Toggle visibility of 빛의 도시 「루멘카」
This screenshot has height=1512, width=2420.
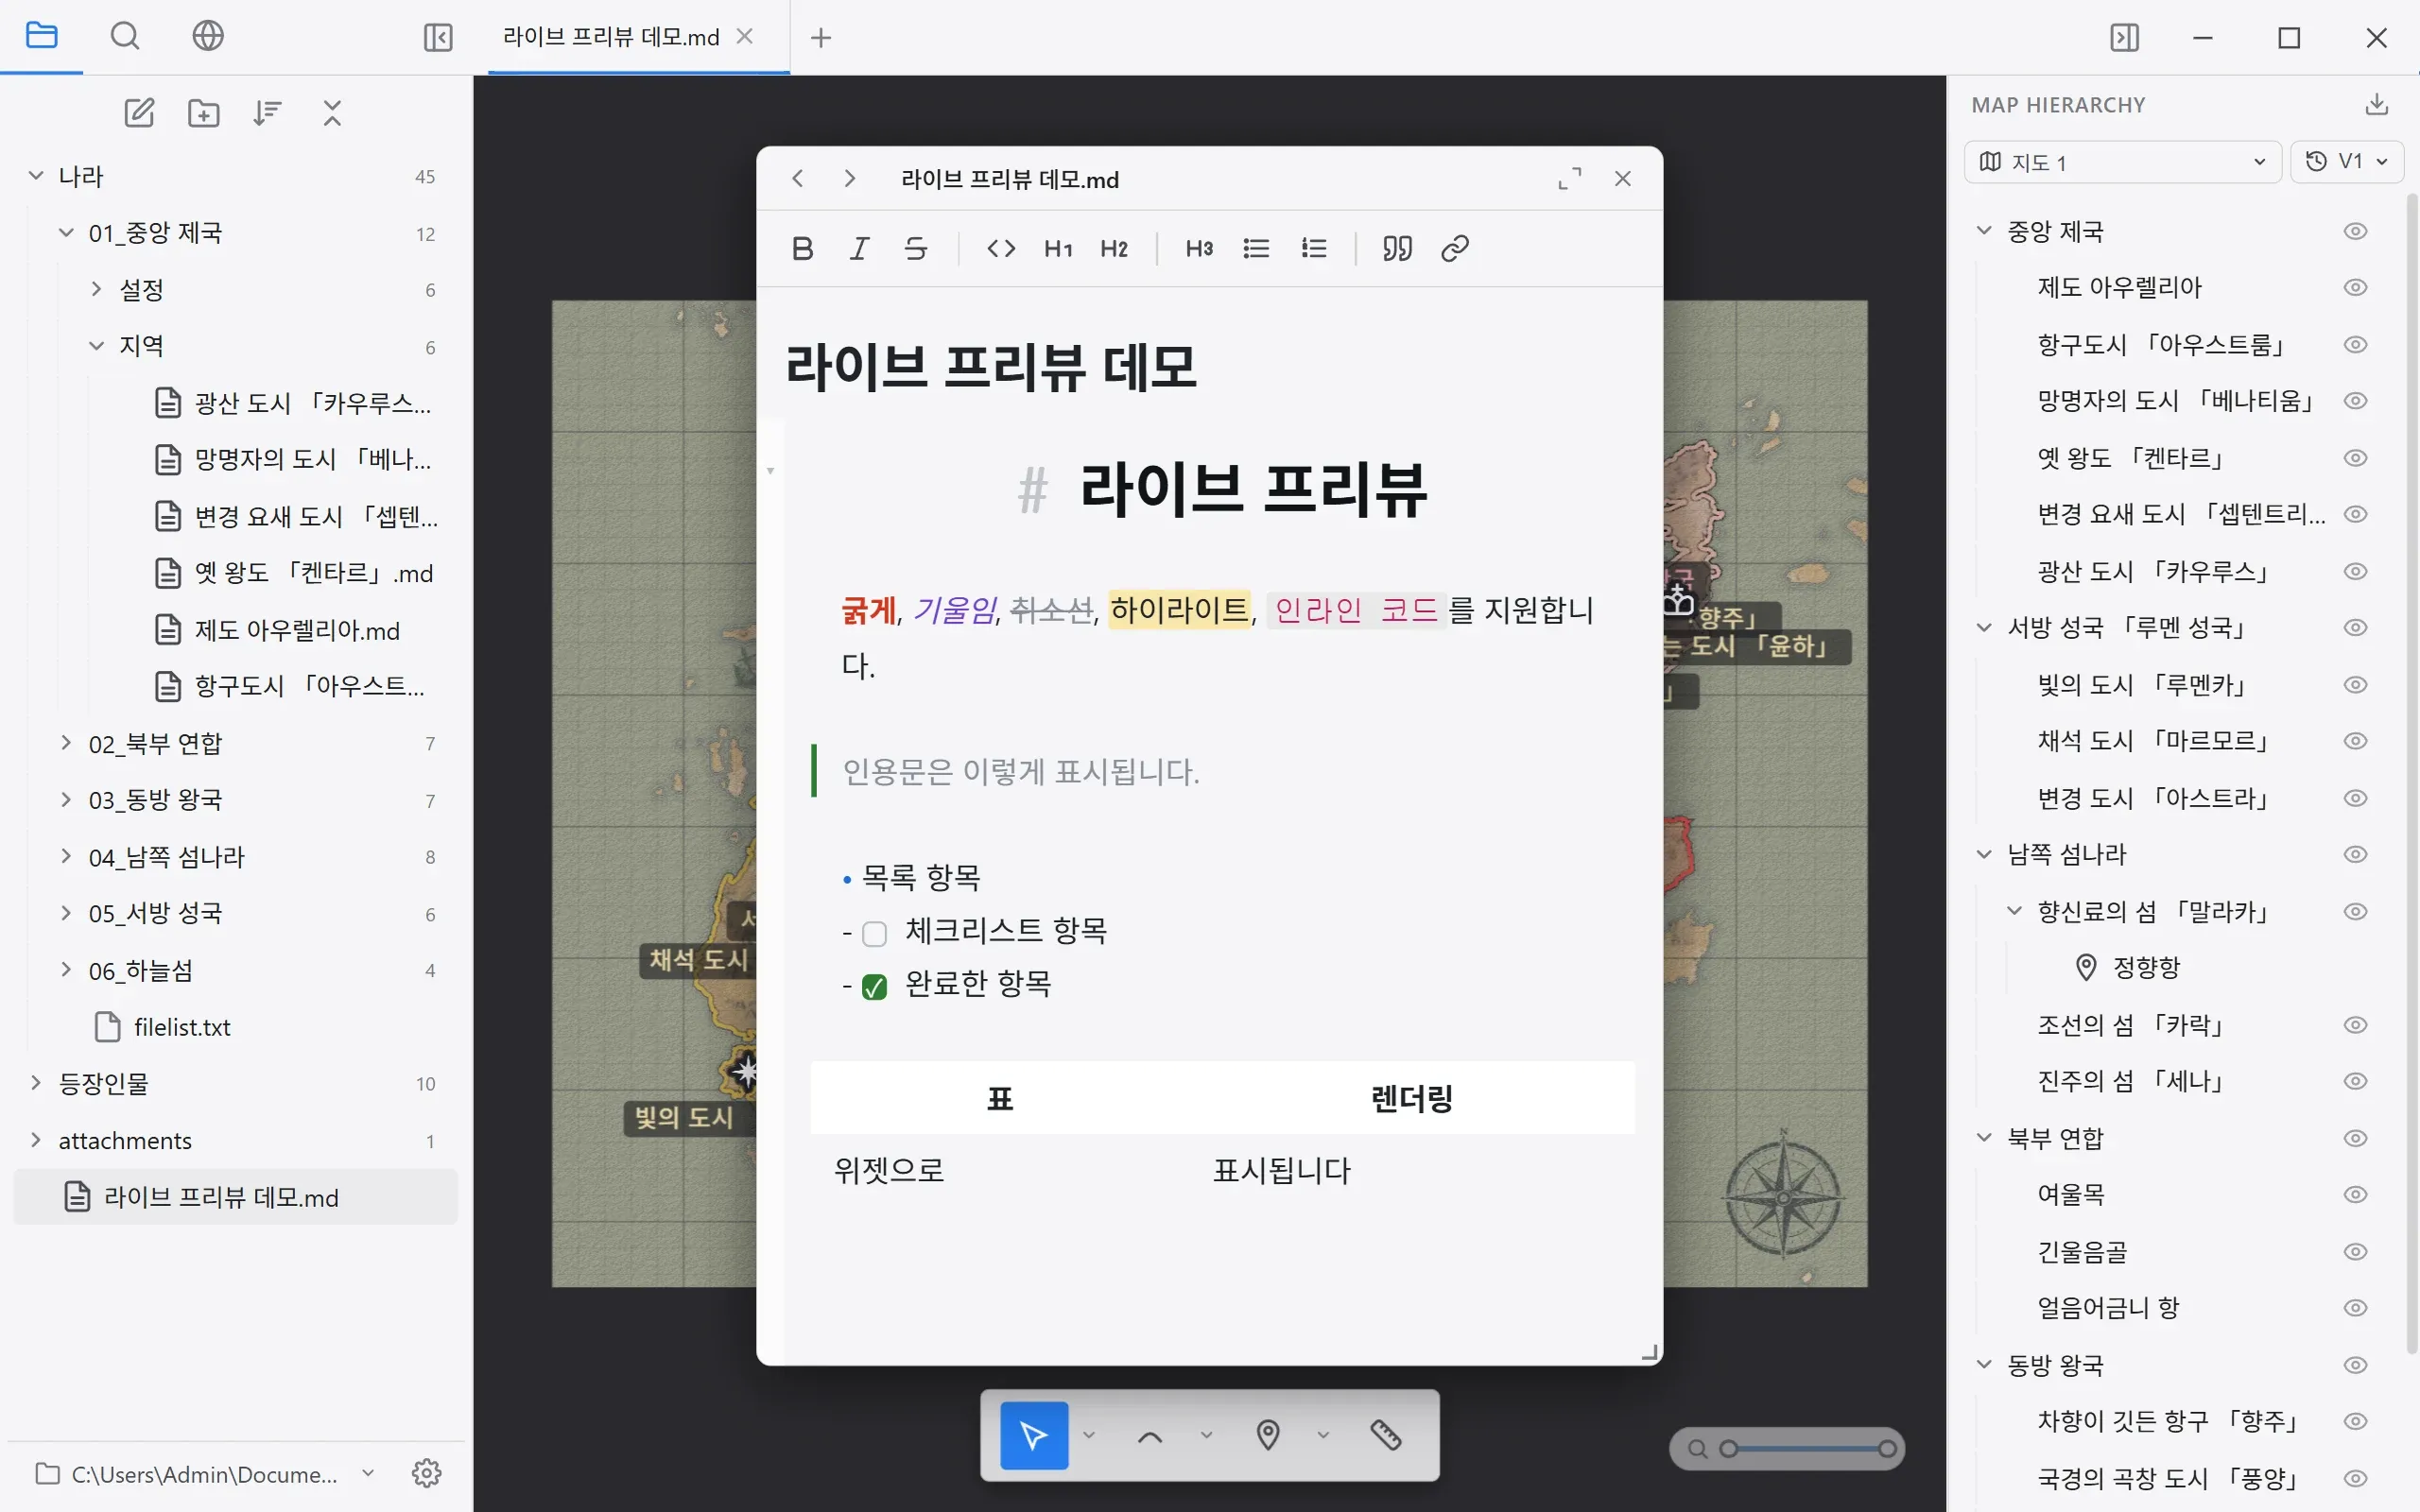(x=2356, y=685)
